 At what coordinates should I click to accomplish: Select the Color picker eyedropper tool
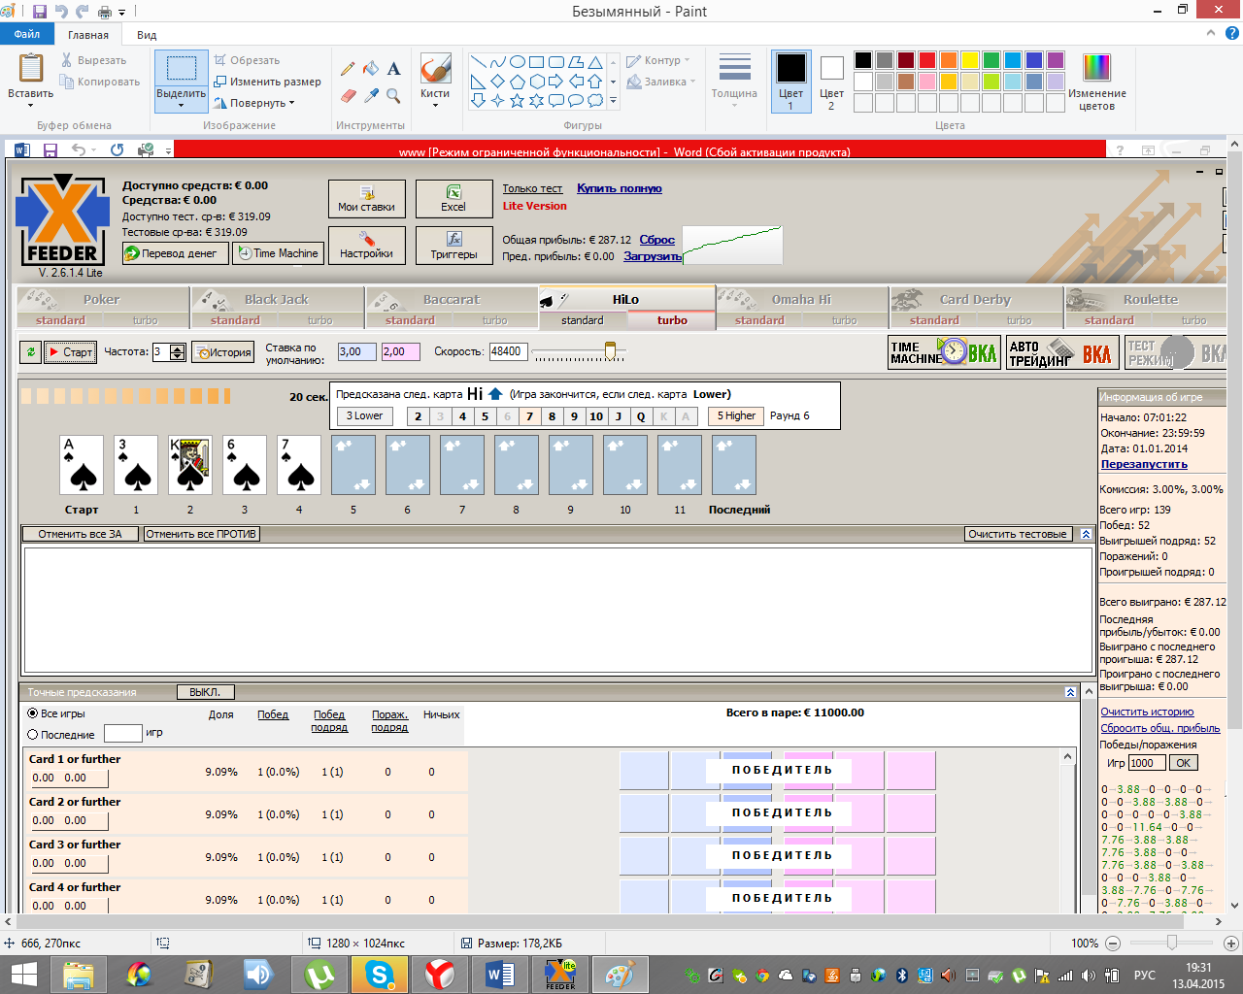pyautogui.click(x=371, y=95)
